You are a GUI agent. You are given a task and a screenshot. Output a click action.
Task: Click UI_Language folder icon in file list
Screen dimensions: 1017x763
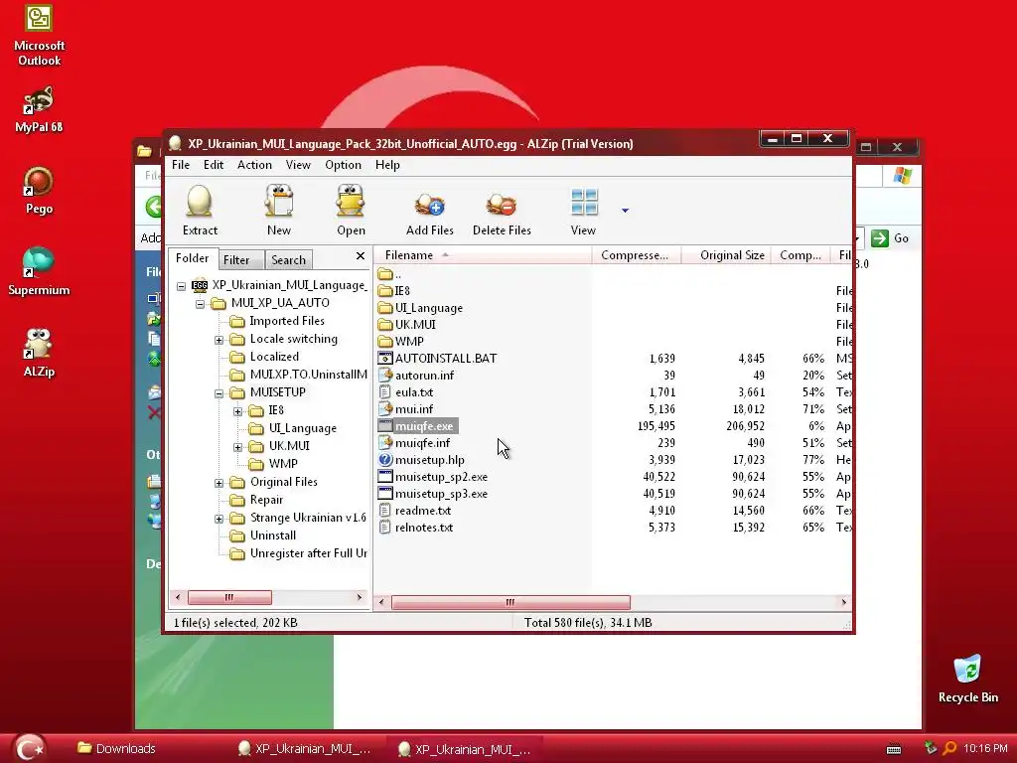[x=385, y=308]
